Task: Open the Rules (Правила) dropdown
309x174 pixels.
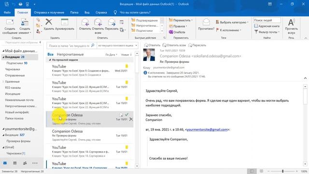Action: [x=178, y=26]
